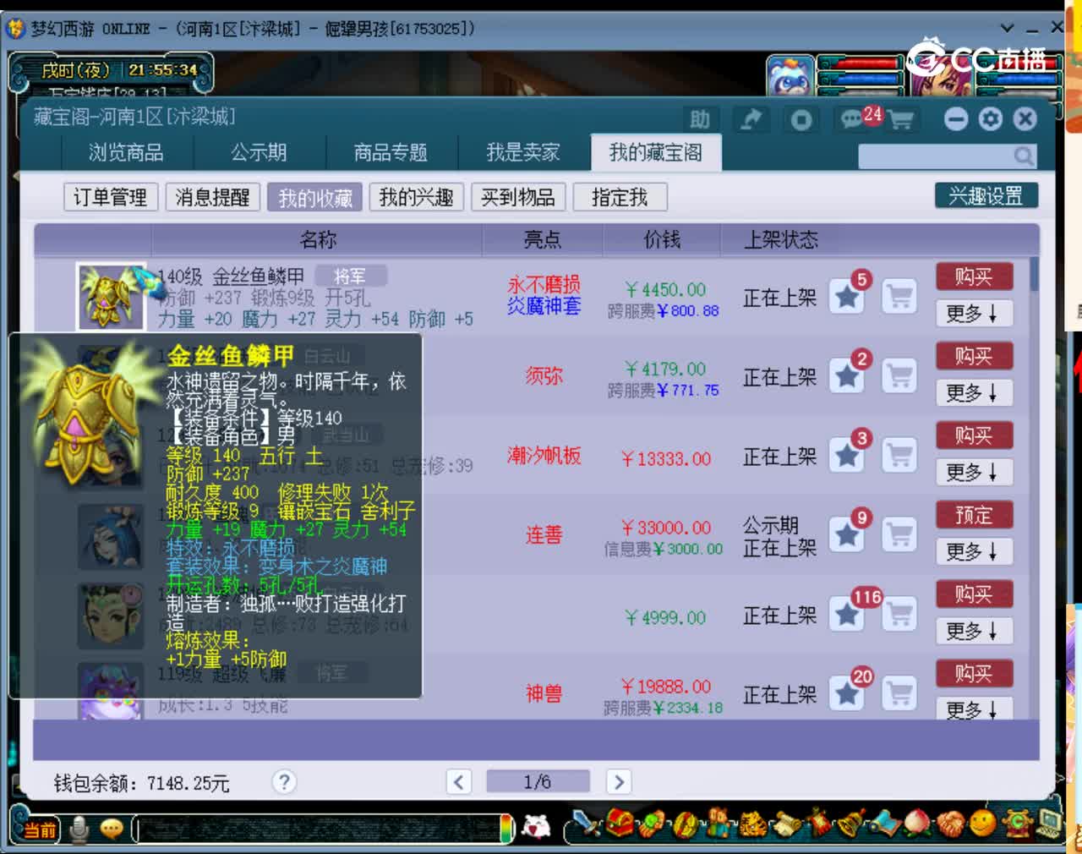Viewport: 1082px width, 854px height.
Task: Expand 更多 for the ¥4999.00 item
Action: click(974, 632)
